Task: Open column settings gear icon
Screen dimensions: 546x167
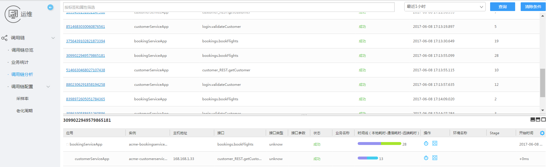Action: pos(542,133)
